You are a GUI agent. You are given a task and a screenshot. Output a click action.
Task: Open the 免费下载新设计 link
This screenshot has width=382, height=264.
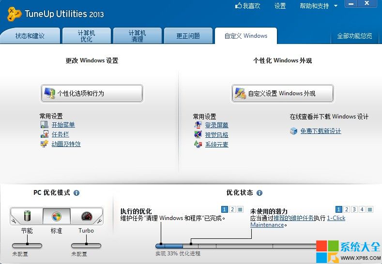tap(321, 131)
